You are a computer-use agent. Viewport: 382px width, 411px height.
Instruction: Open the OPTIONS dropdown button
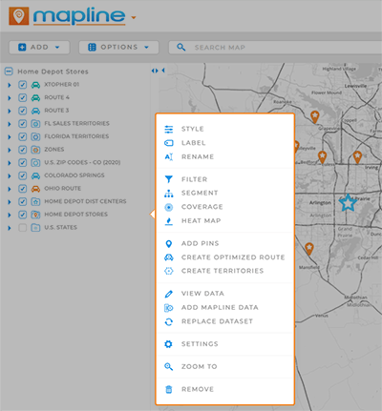118,48
